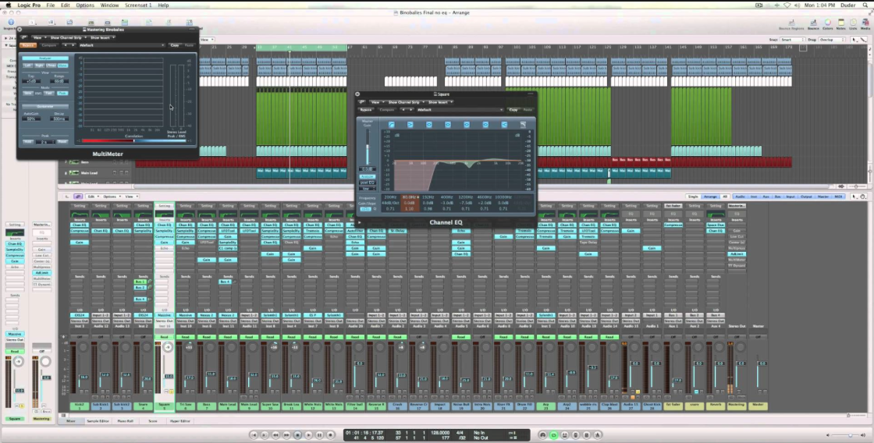Select Left analyzer channel in MultiMeter
The image size is (874, 443).
pos(27,66)
